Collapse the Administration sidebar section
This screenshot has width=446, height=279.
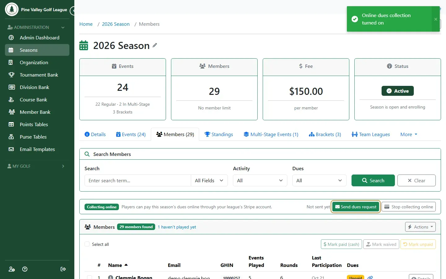point(37,27)
